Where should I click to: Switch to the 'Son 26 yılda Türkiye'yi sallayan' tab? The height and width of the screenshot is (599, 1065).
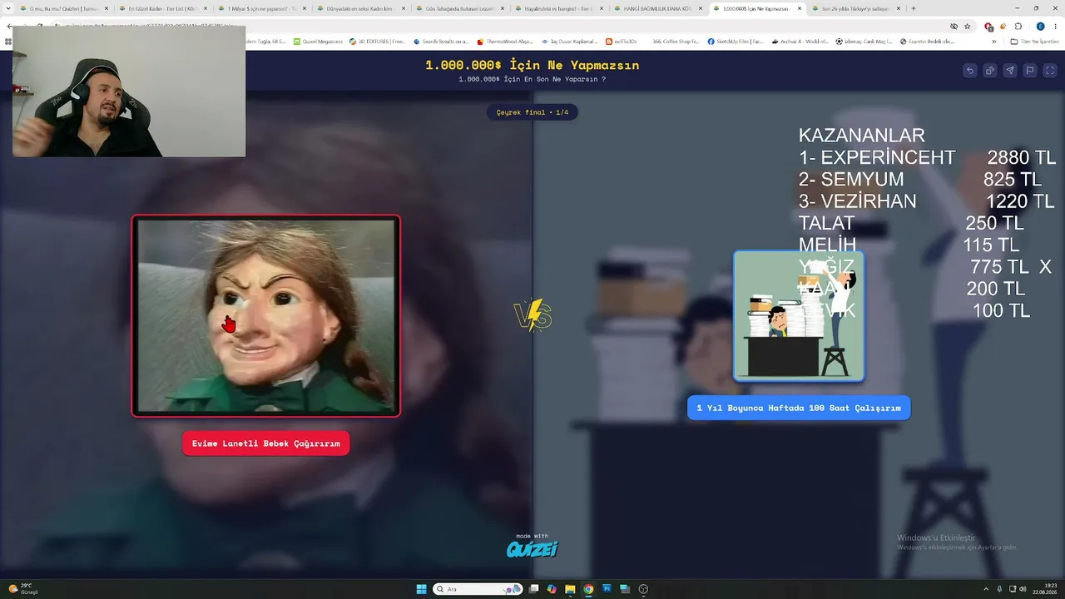point(857,8)
